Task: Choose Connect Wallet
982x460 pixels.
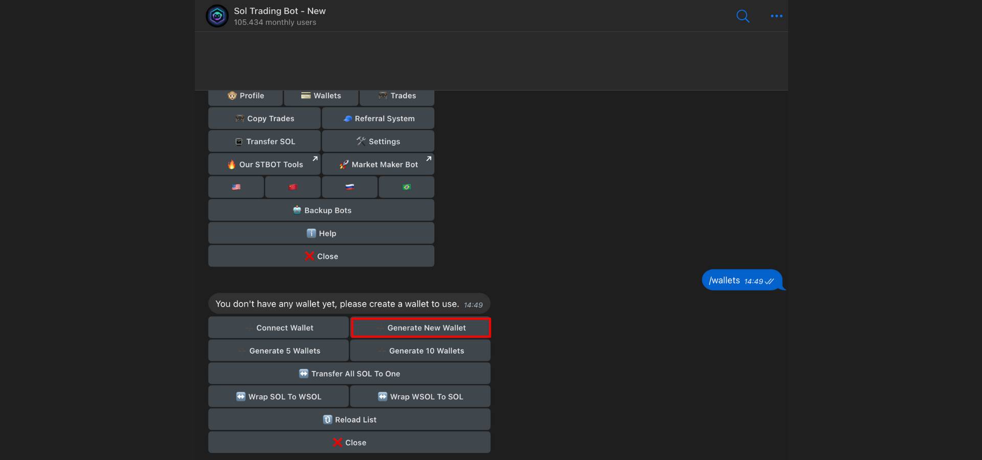Action: tap(279, 328)
